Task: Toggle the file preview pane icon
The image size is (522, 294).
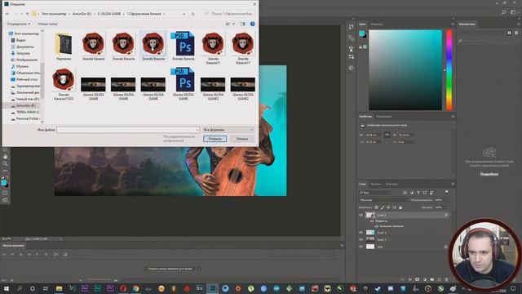Action: tap(243, 24)
